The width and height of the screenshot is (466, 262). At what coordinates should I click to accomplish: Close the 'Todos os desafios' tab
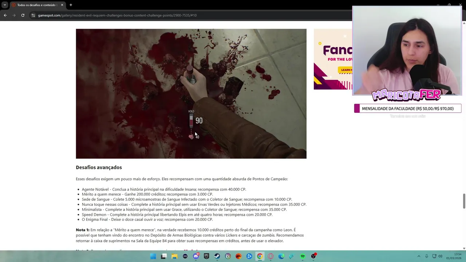pyautogui.click(x=62, y=5)
